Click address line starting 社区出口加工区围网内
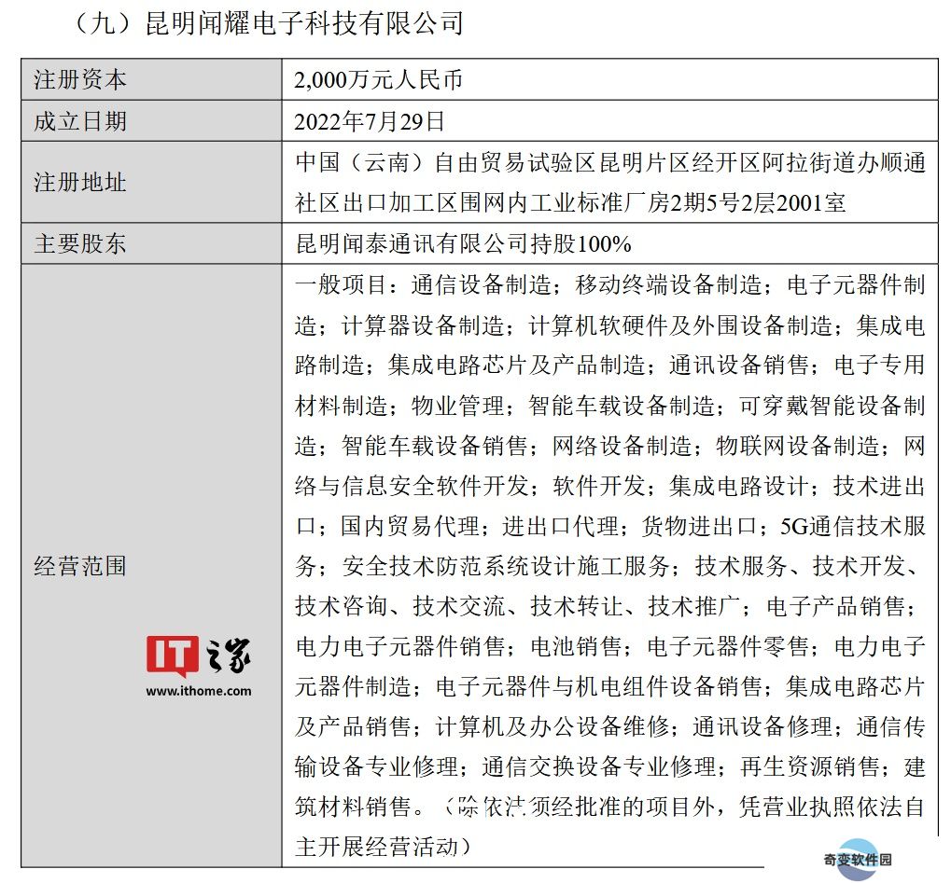The height and width of the screenshot is (883, 951). [x=571, y=202]
